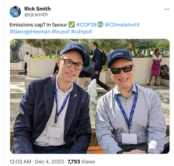Click the woman in pink skirt in photo

coord(155,67)
